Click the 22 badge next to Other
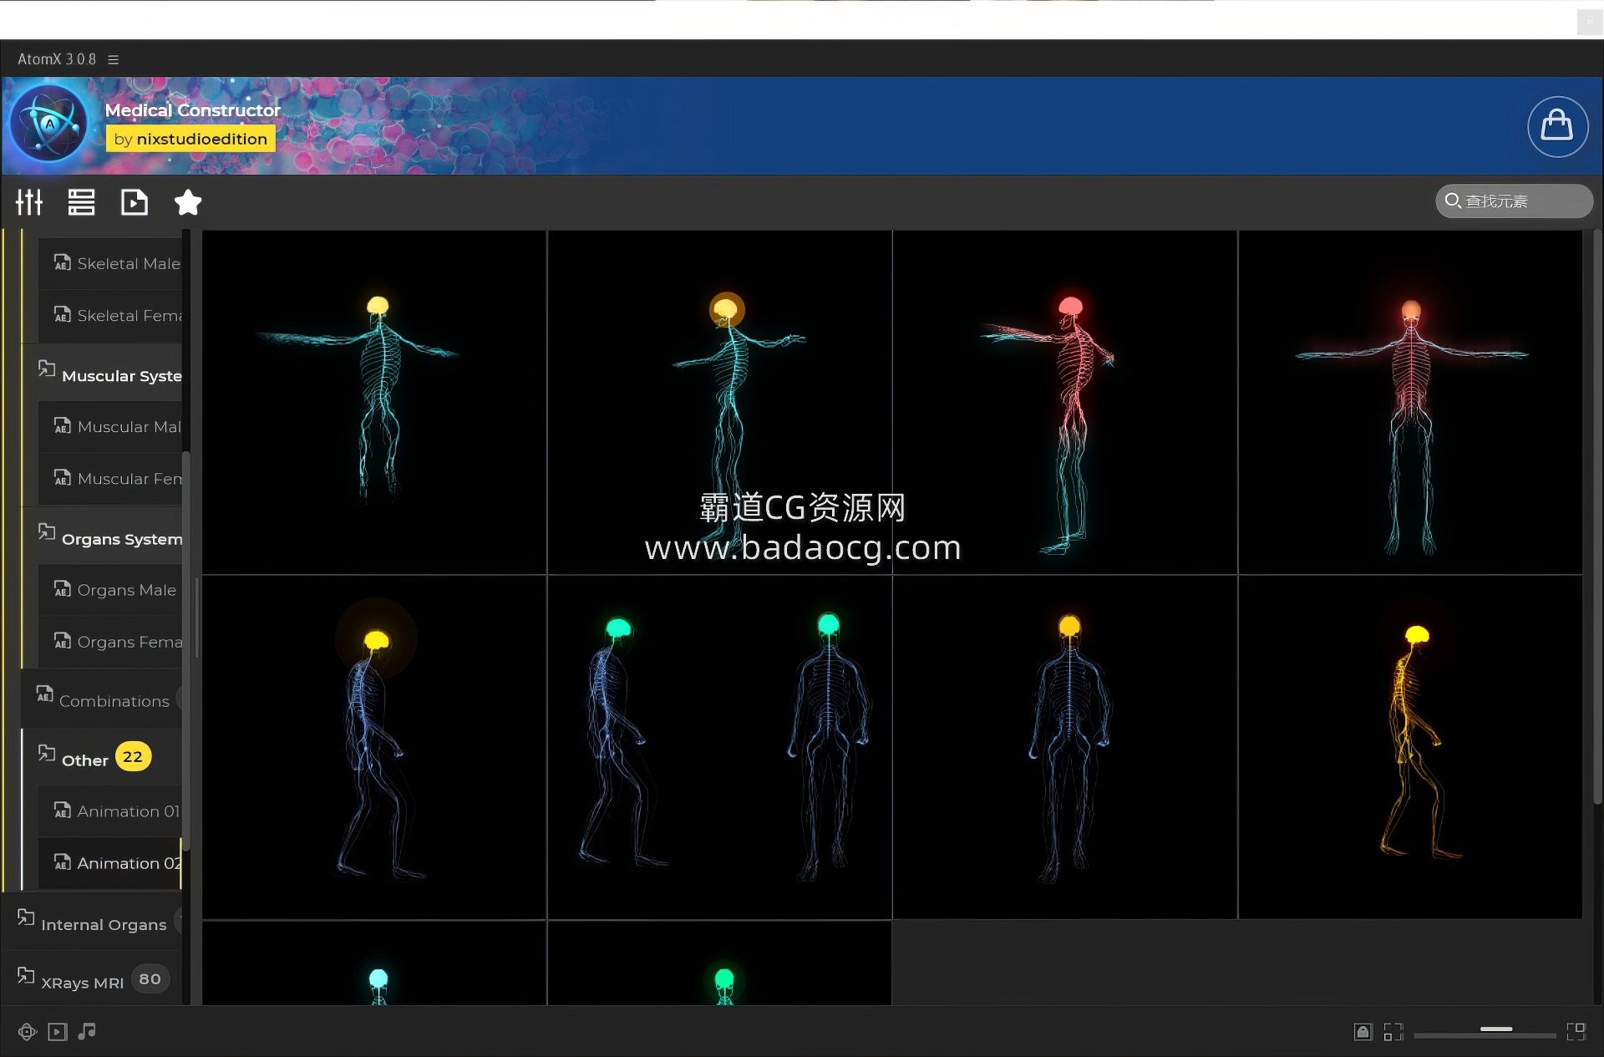The image size is (1604, 1057). (133, 757)
